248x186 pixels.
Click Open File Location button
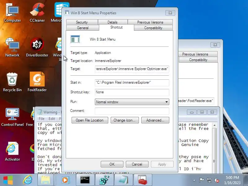click(90, 120)
